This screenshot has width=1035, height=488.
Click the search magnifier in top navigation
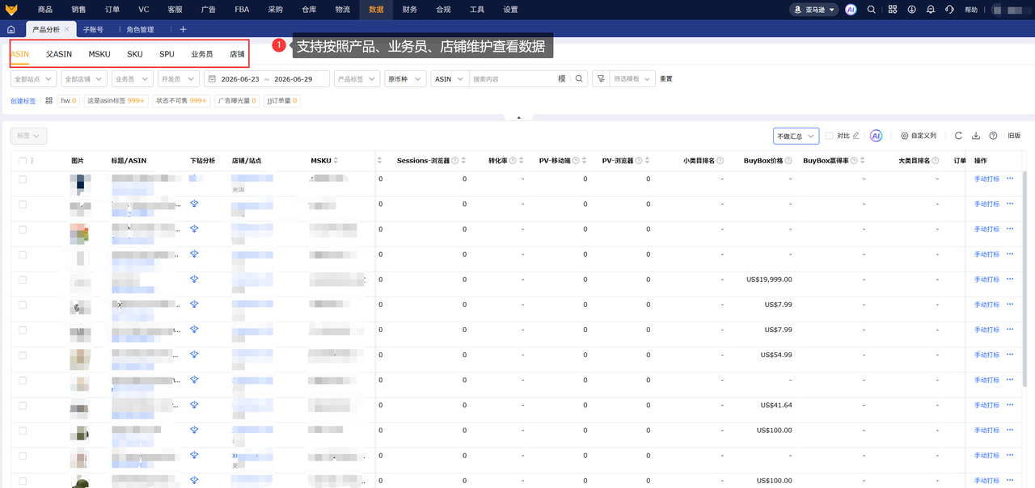click(871, 10)
